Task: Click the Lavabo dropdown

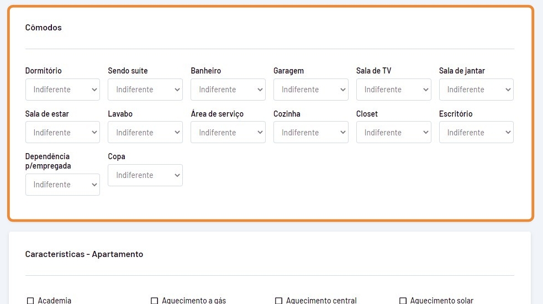Action: click(x=145, y=133)
